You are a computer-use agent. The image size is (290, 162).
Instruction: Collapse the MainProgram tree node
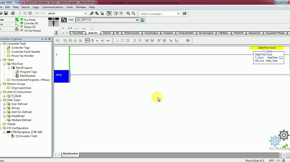8,68
